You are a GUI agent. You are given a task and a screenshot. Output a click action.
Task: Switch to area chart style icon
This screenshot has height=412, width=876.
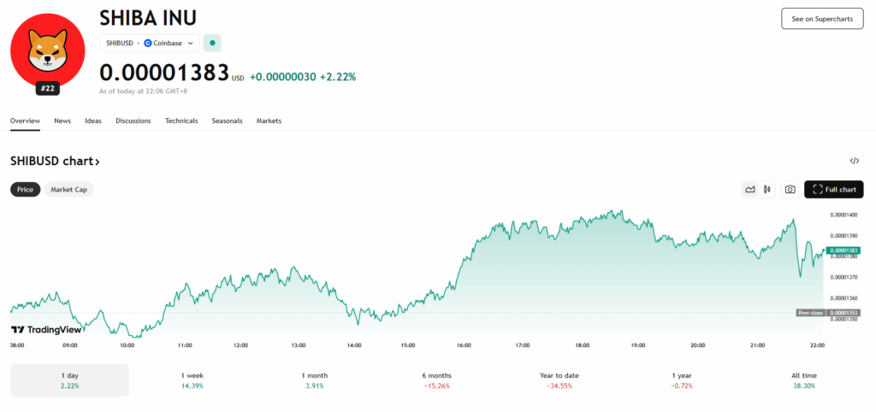[x=750, y=190]
